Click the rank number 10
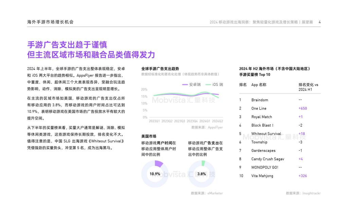 pos(241,176)
